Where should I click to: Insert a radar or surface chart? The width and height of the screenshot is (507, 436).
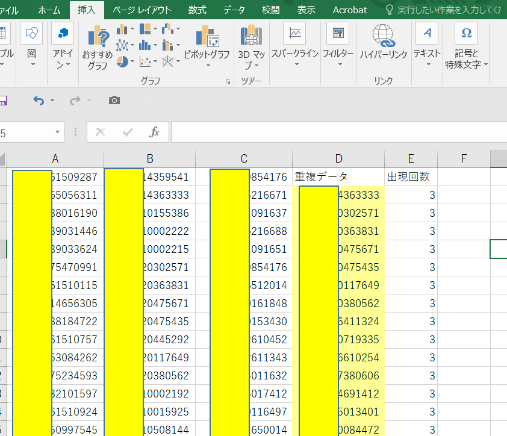pyautogui.click(x=167, y=61)
